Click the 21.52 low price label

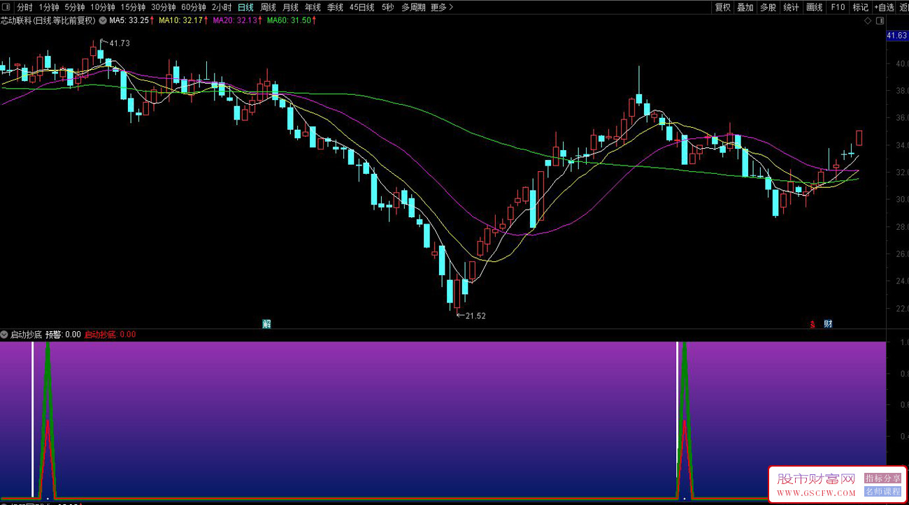(x=475, y=316)
